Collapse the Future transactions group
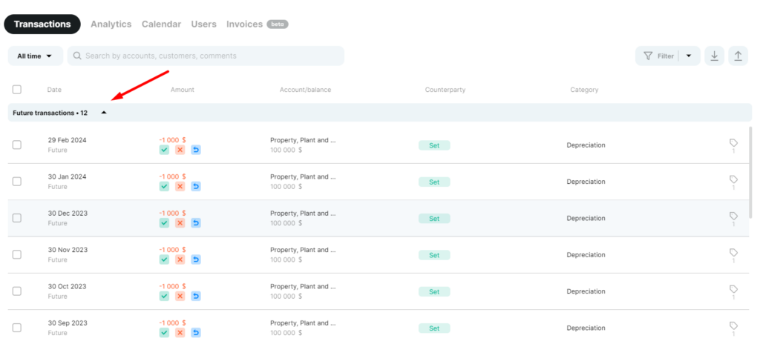760x344 pixels. pyautogui.click(x=103, y=113)
